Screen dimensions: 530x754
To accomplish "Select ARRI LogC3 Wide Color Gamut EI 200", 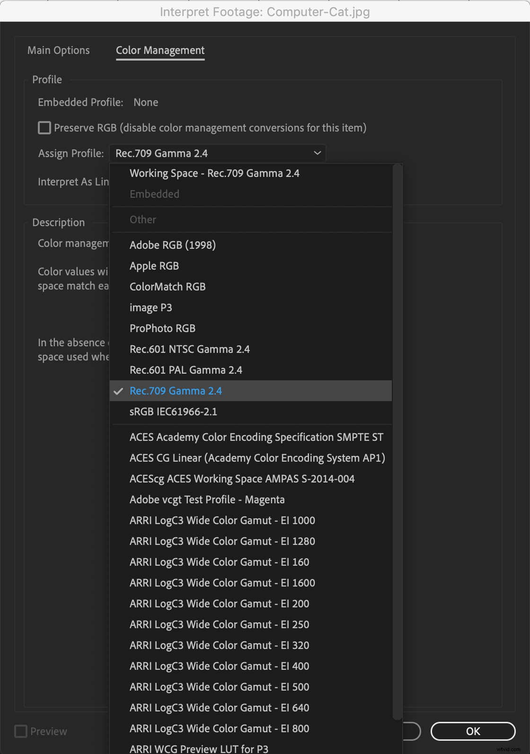I will click(x=251, y=604).
